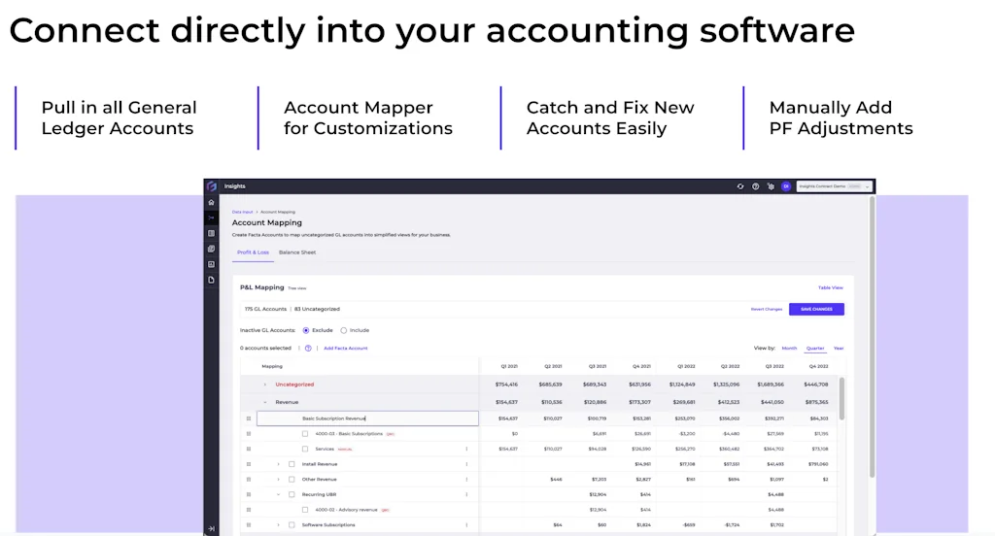Select the Exclude inactive accounts radio button
Image resolution: width=995 pixels, height=536 pixels.
click(x=306, y=330)
